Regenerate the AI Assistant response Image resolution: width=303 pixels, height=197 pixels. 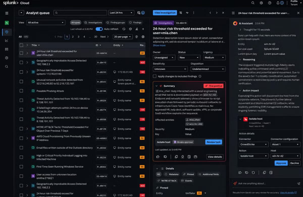253,172
